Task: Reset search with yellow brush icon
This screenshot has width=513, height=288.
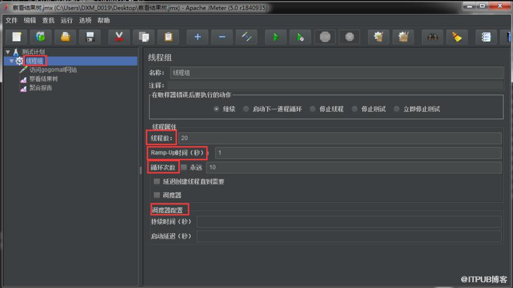Action: pyautogui.click(x=457, y=37)
